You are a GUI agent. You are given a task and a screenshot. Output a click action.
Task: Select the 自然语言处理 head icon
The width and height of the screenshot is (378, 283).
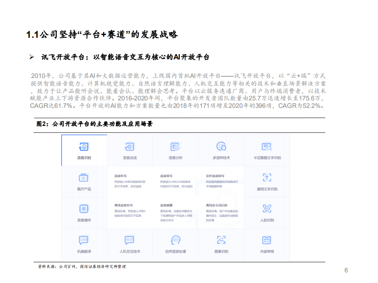point(175,239)
